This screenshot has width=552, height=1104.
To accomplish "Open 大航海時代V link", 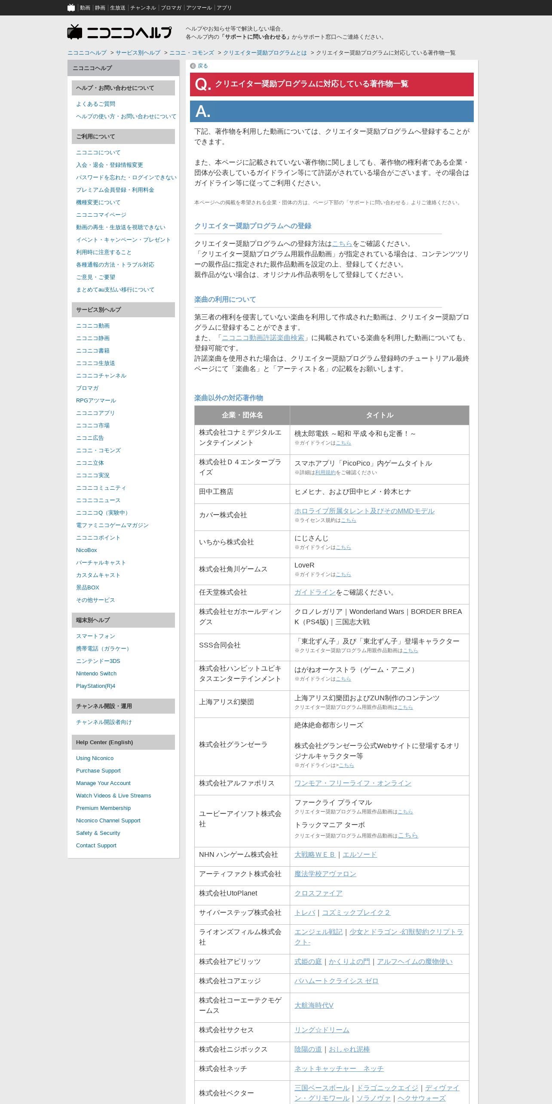I will [314, 1006].
